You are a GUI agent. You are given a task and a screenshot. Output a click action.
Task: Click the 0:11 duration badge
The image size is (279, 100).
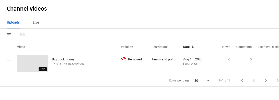(x=43, y=69)
